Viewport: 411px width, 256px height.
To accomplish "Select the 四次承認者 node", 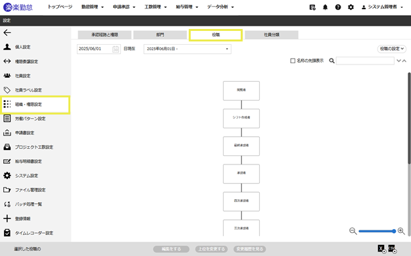I will tap(241, 201).
